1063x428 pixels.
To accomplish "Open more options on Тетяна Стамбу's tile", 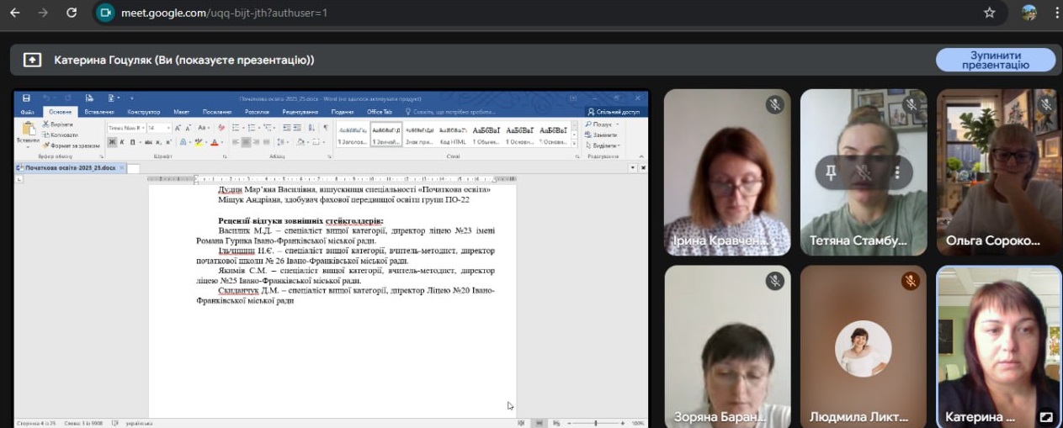I will (897, 172).
